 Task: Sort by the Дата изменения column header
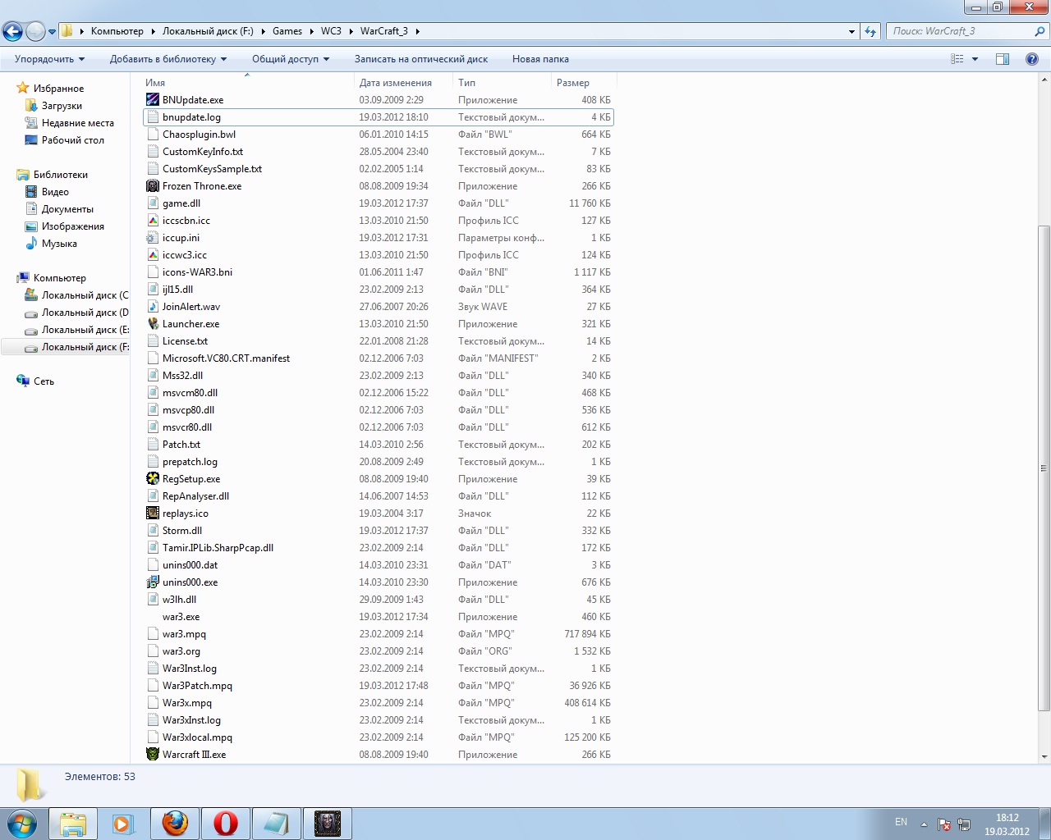(403, 83)
